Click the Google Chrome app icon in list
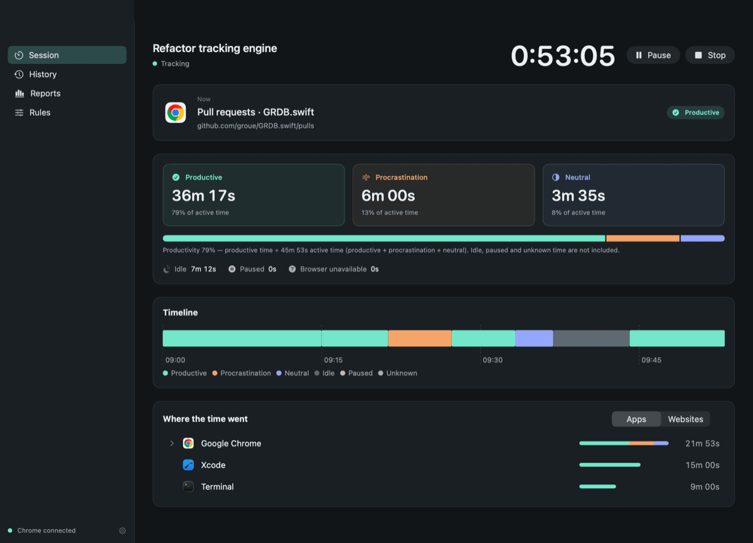Screen dimensions: 753x543 click(x=188, y=443)
